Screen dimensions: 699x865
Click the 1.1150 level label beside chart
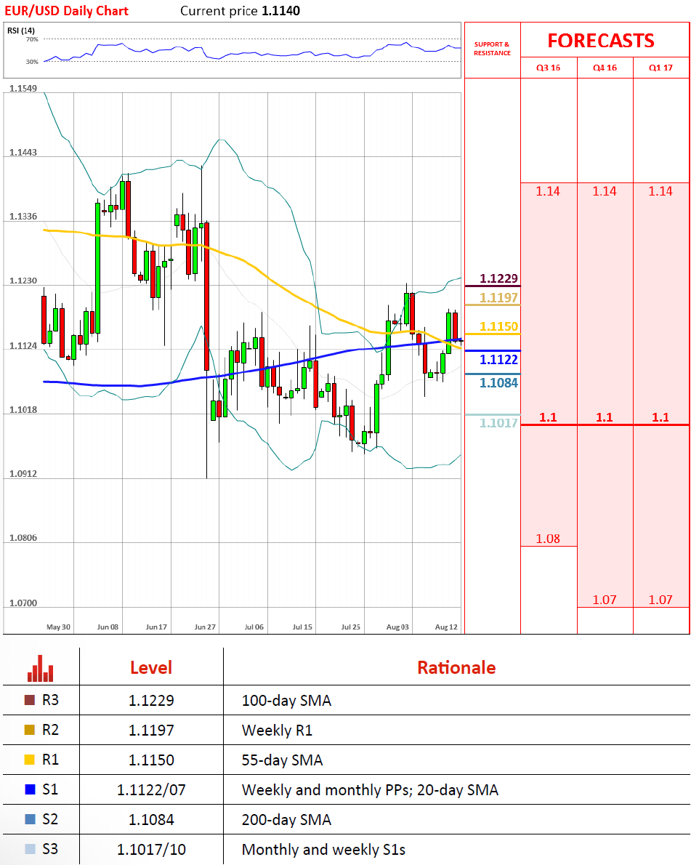(x=499, y=326)
